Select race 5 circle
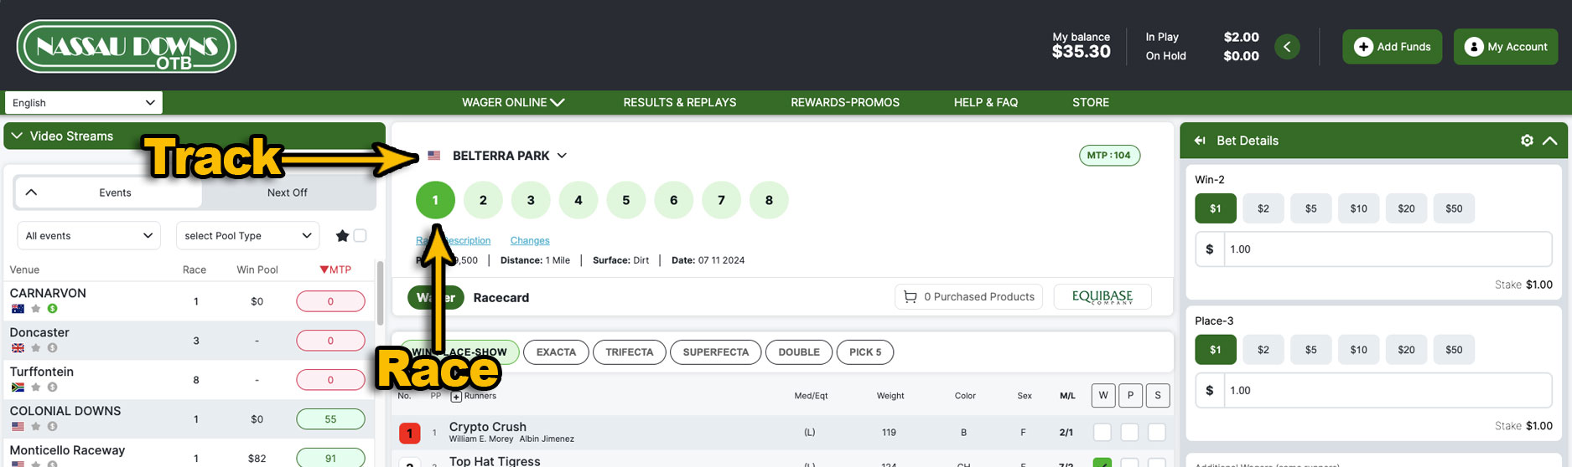 626,200
